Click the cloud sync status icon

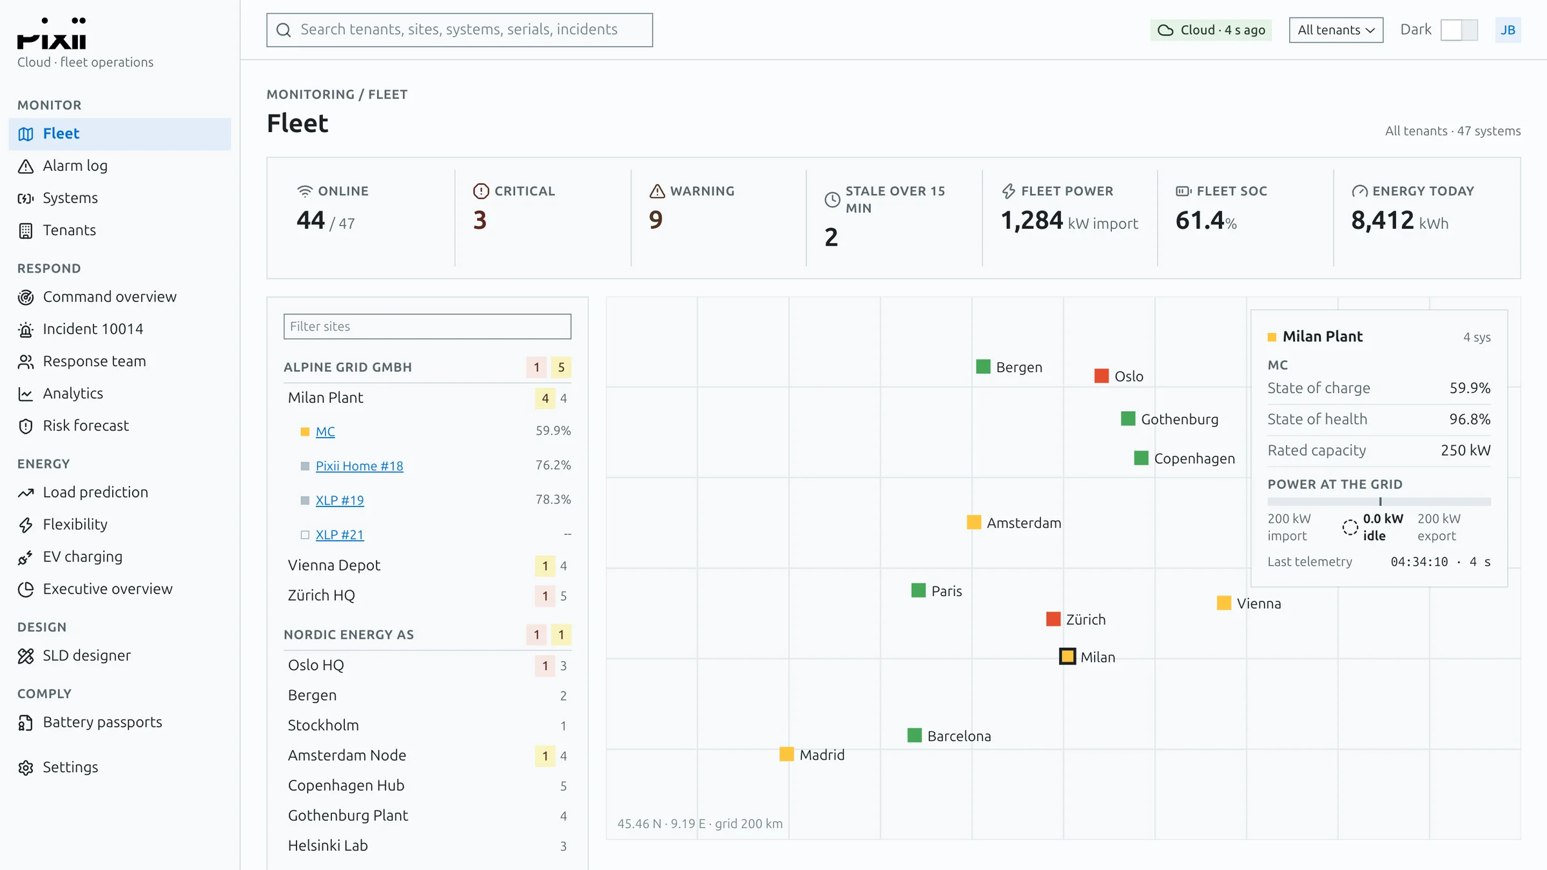tap(1165, 30)
